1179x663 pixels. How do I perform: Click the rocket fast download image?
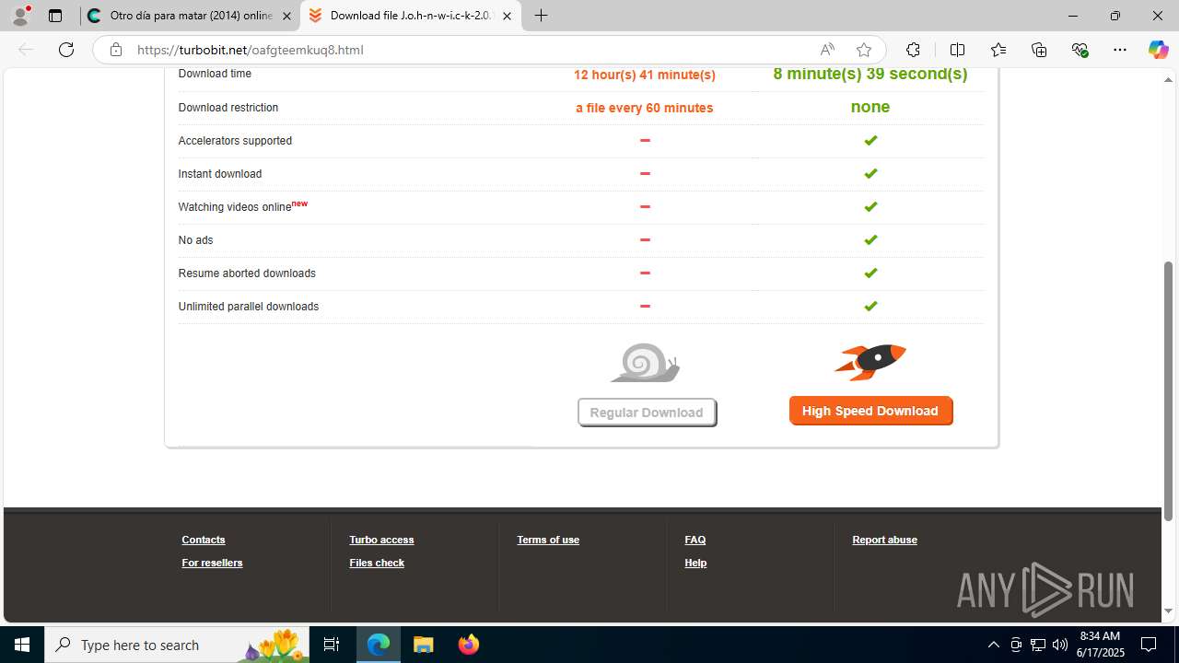pos(870,362)
